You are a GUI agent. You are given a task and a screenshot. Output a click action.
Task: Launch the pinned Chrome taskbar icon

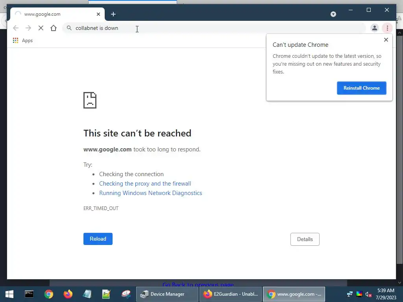pyautogui.click(x=48, y=294)
